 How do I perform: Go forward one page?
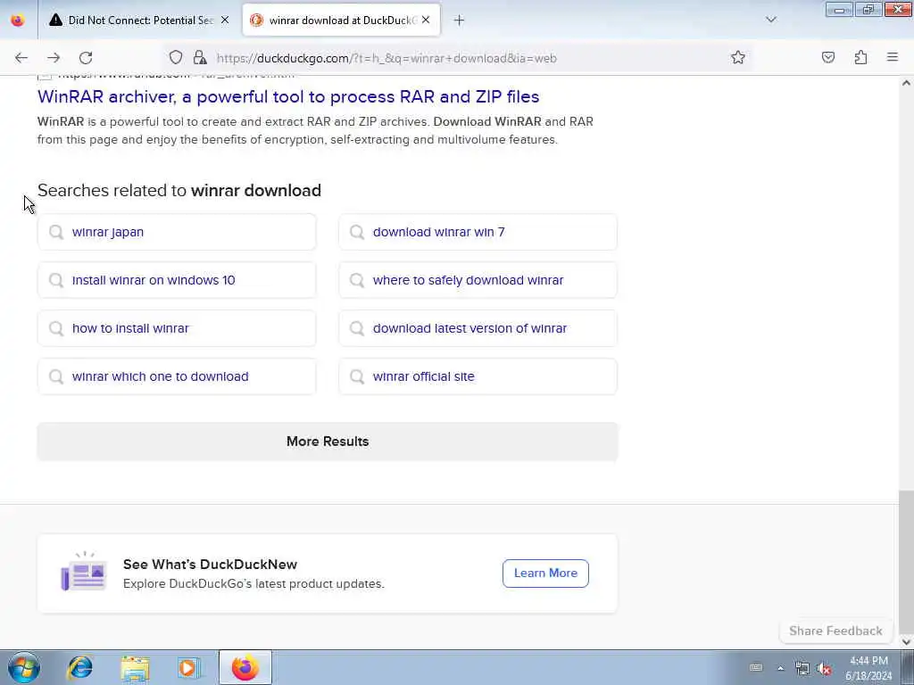tap(54, 58)
